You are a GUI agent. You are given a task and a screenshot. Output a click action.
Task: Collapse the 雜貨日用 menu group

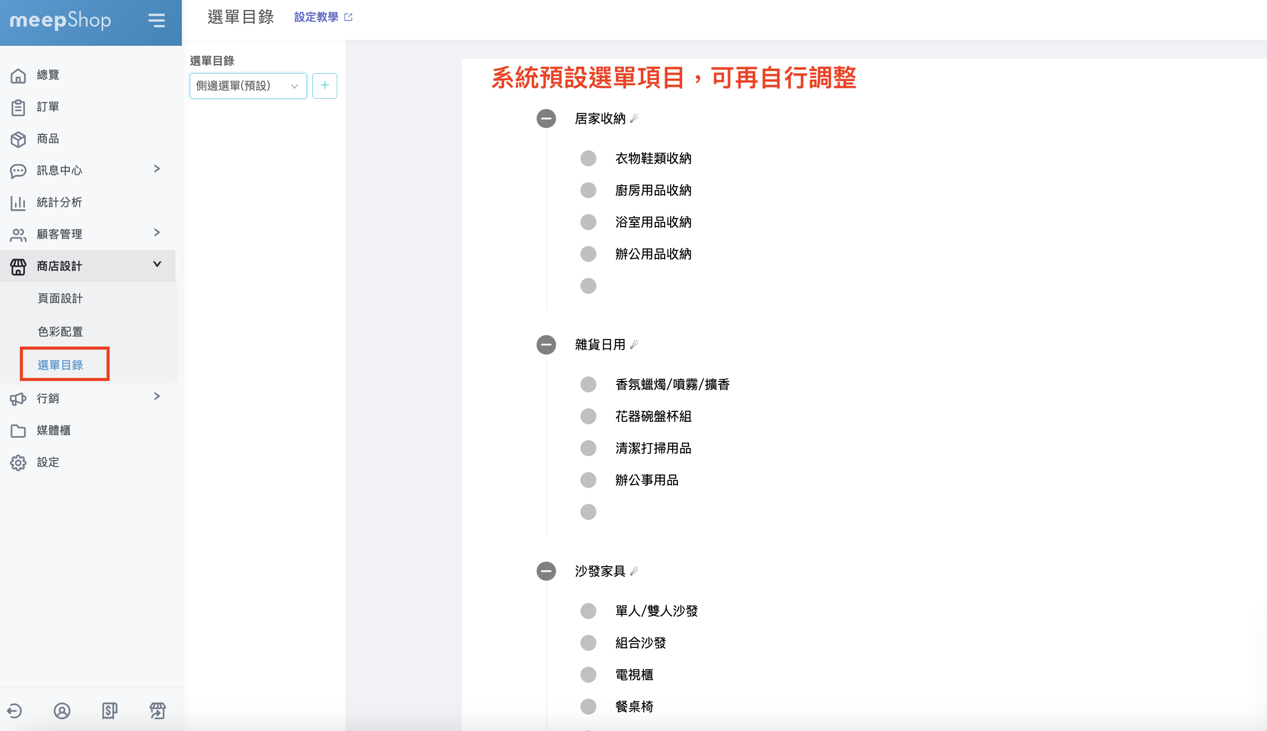[546, 345]
